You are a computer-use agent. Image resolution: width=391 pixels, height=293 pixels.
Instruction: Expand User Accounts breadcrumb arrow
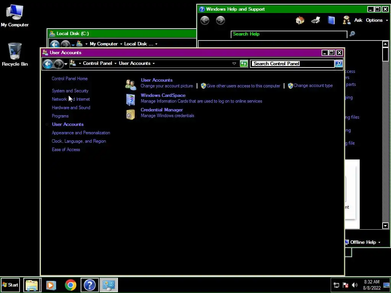coord(153,64)
